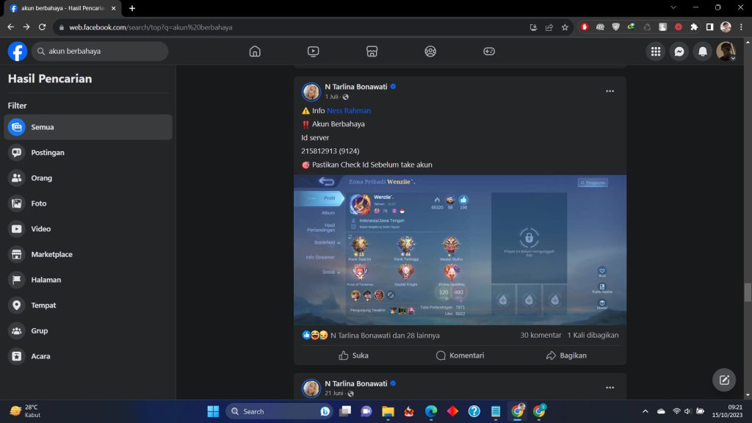Go back in the browser
The height and width of the screenshot is (423, 752).
(x=10, y=27)
